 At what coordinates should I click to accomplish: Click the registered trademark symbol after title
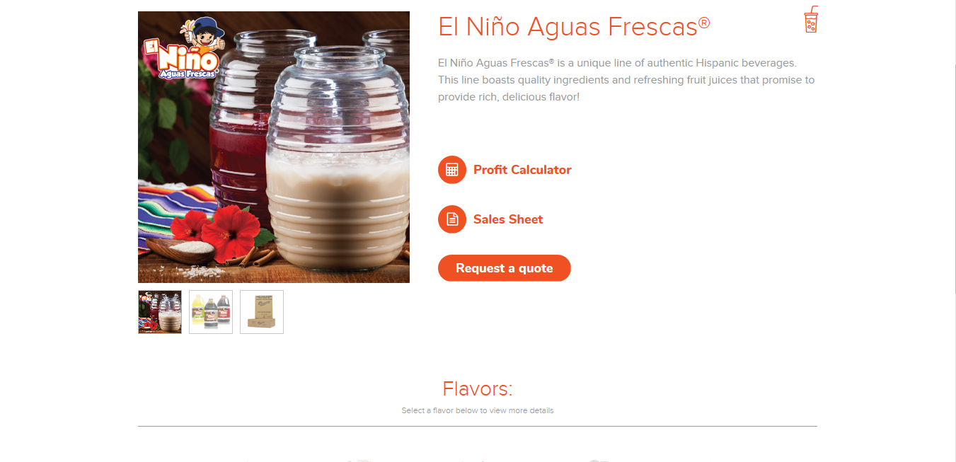point(704,23)
